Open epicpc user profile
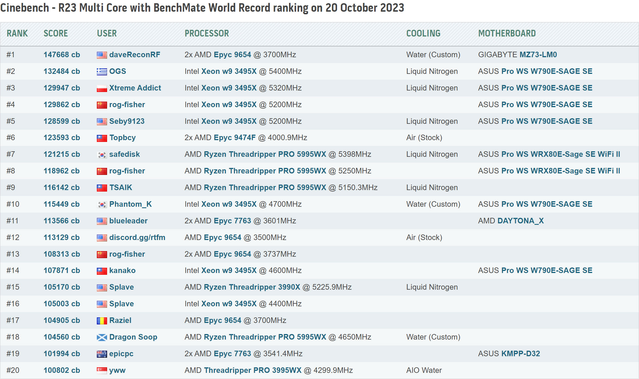639x379 pixels. (121, 354)
